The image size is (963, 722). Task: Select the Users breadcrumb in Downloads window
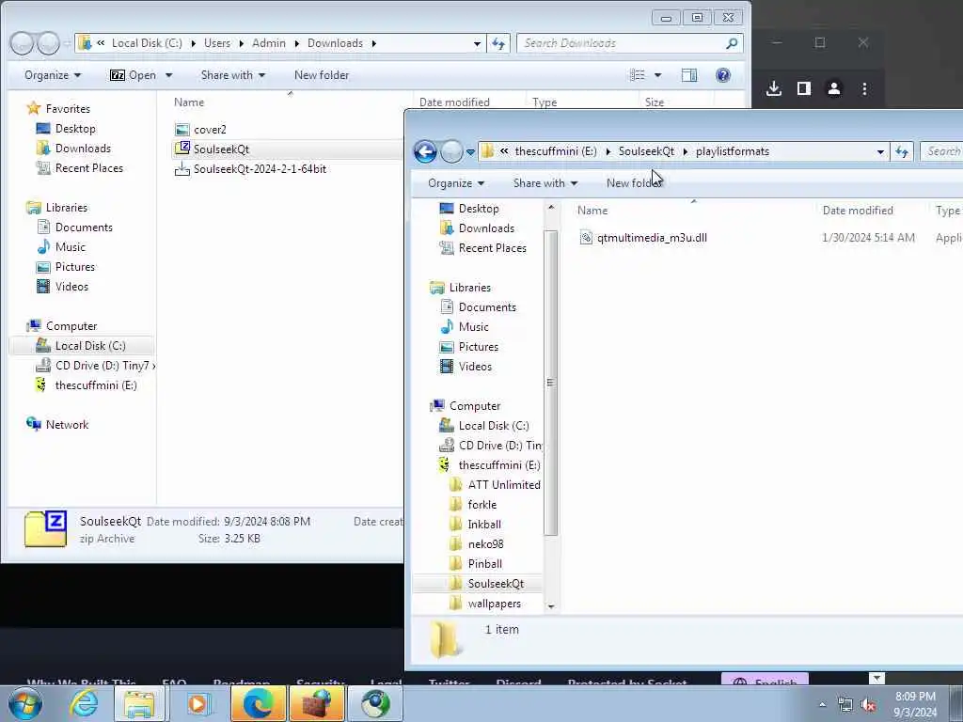(217, 43)
